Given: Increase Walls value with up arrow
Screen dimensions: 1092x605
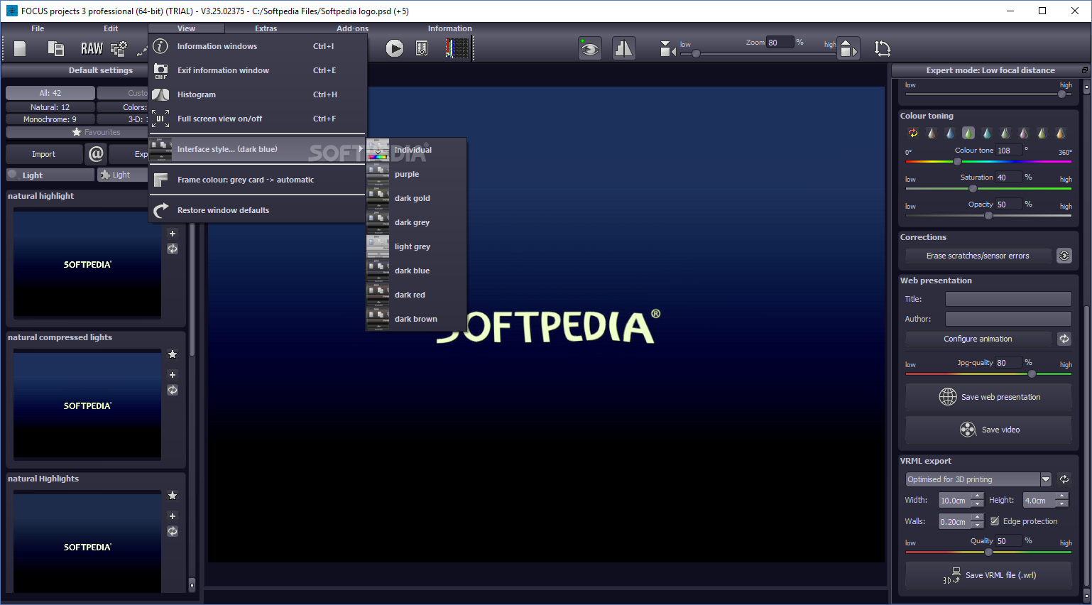Looking at the screenshot, I should 978,518.
